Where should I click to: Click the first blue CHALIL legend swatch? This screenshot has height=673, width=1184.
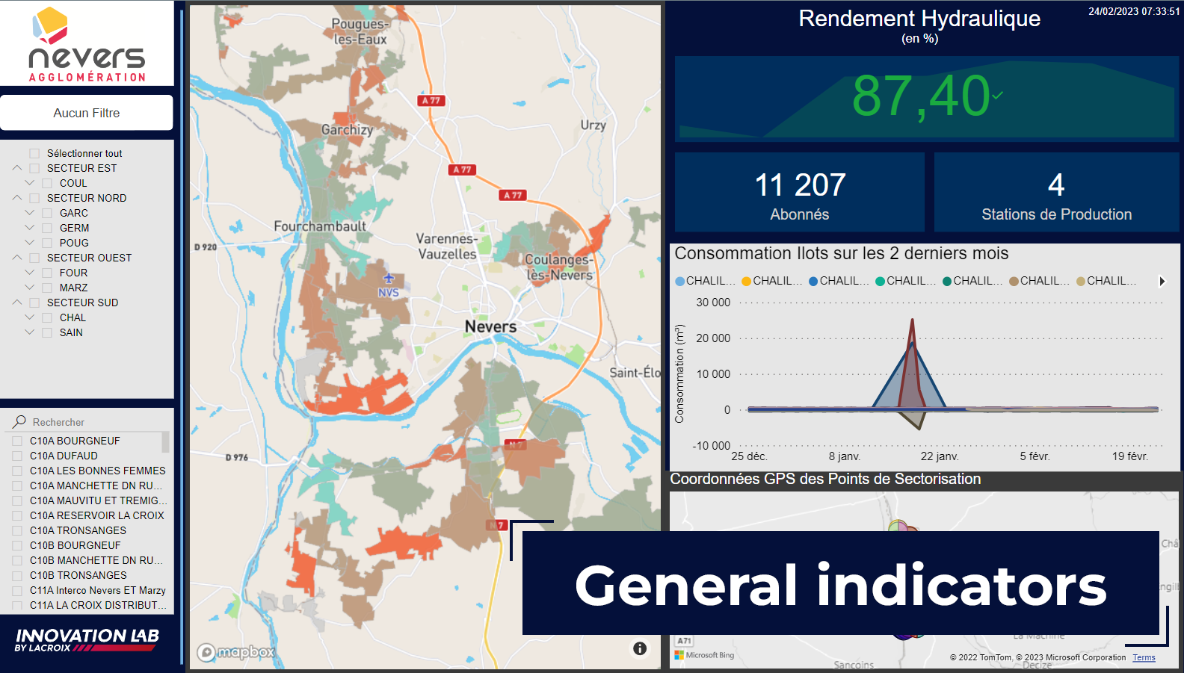679,282
